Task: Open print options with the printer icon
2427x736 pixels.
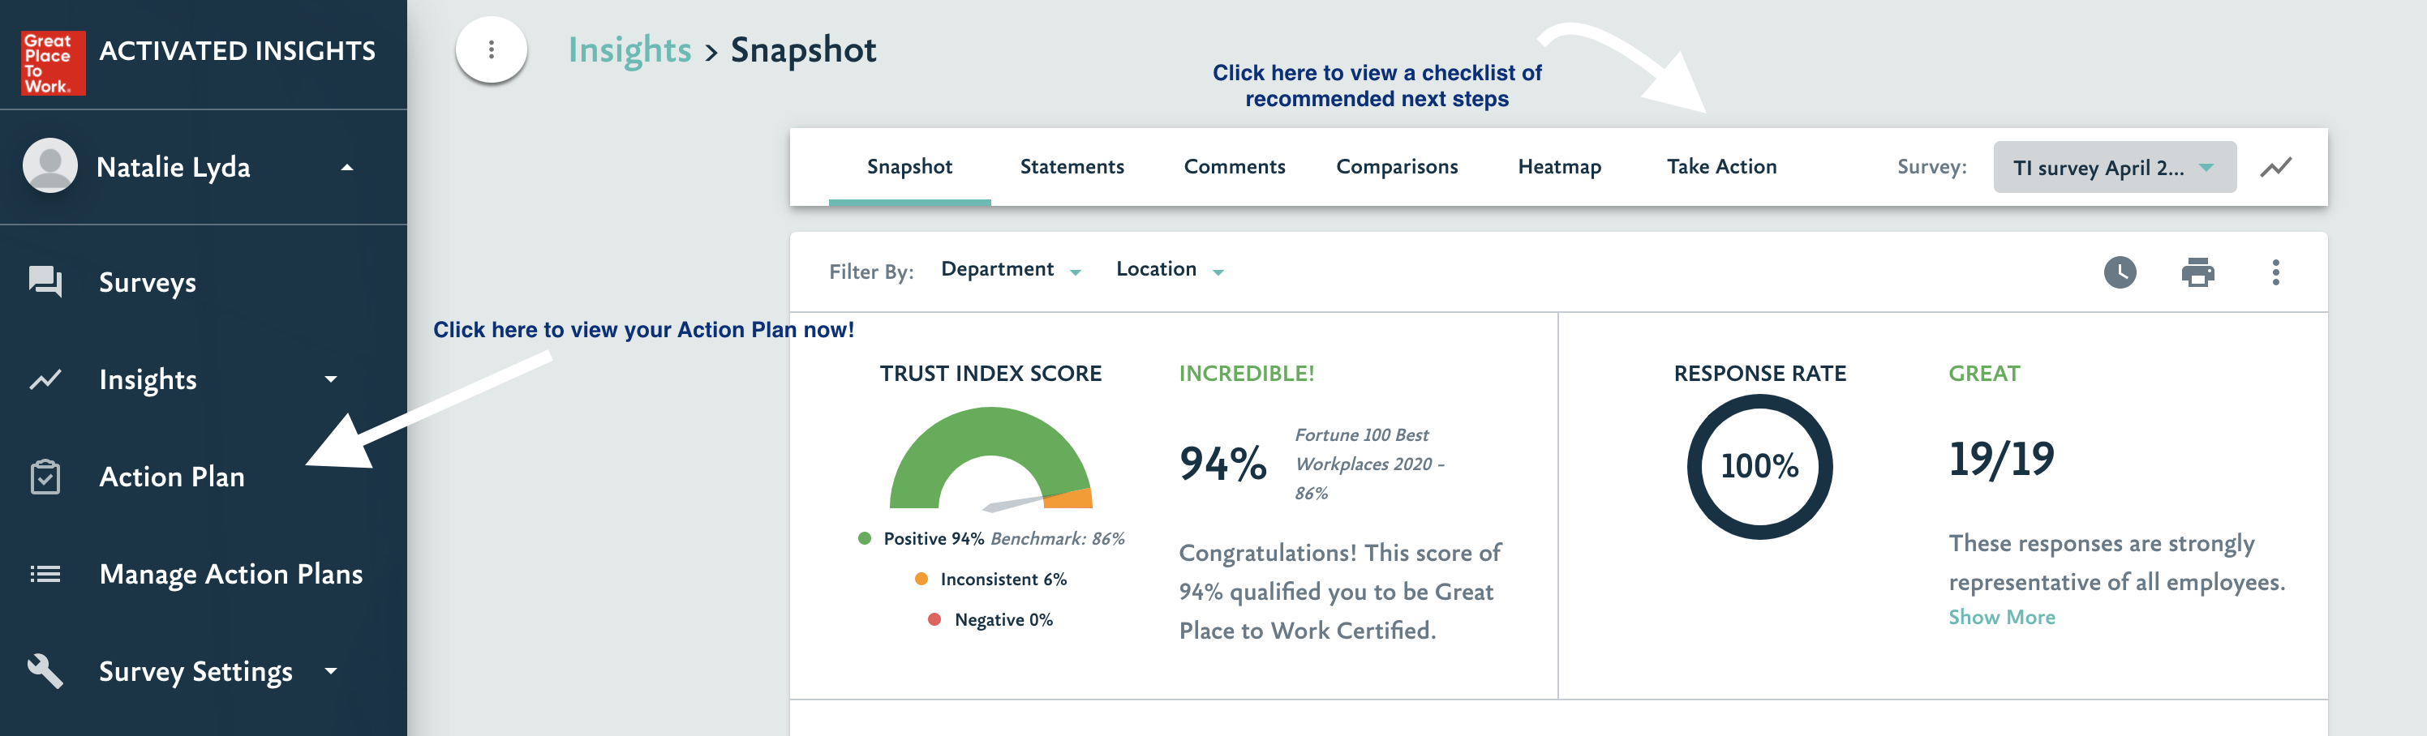Action: click(2198, 272)
